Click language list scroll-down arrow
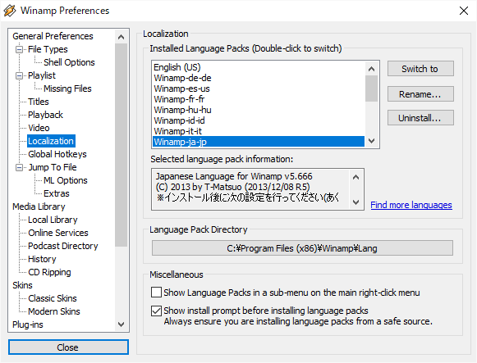This screenshot has width=477, height=363. [x=371, y=141]
